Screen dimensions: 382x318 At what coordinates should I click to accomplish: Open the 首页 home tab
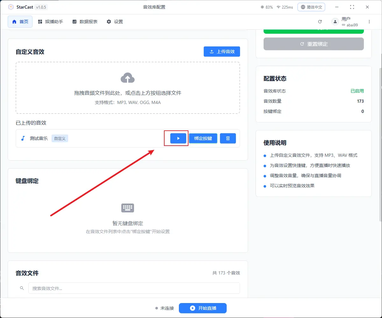(20, 22)
